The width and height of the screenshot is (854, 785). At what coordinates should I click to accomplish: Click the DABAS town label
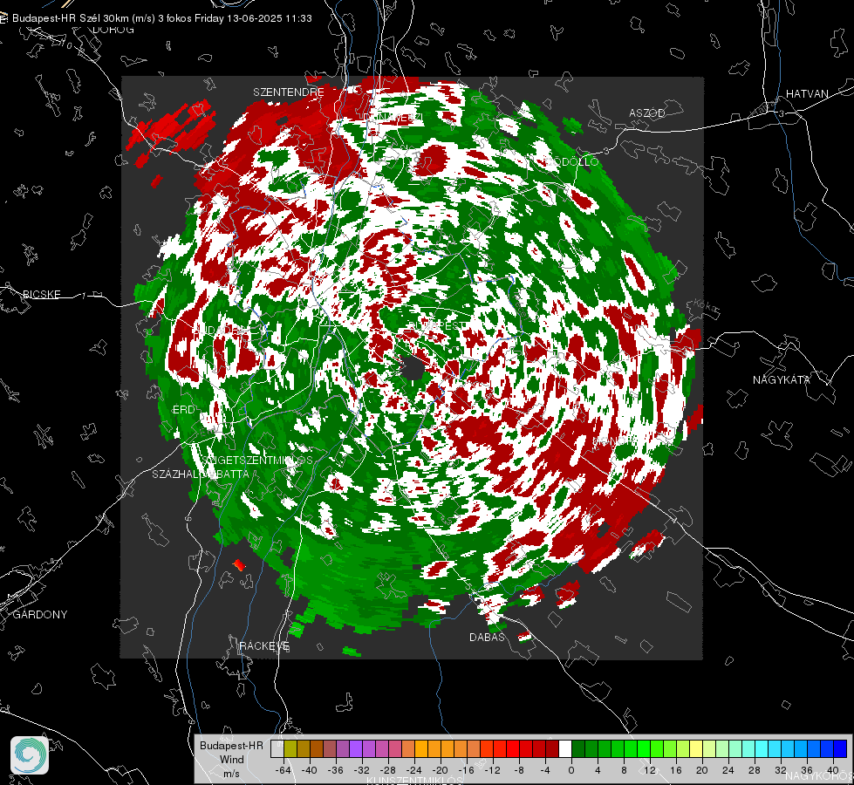tap(487, 637)
